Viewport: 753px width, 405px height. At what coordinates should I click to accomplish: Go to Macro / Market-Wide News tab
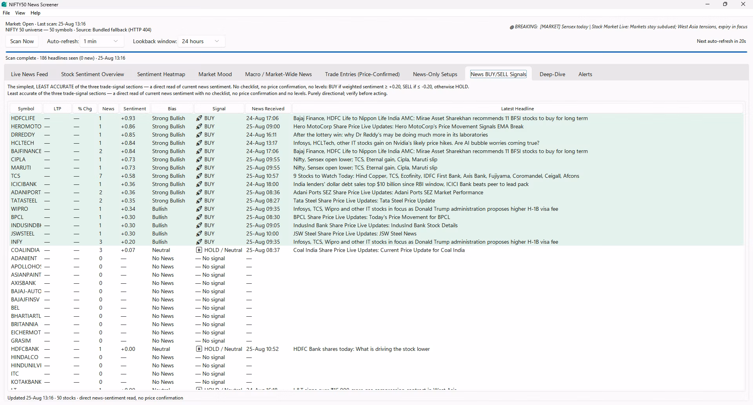tap(278, 74)
